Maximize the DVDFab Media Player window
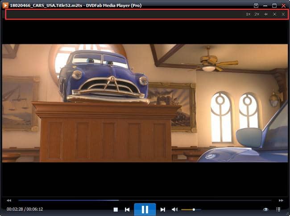Viewport: 290px width, 216px height. [x=274, y=6]
